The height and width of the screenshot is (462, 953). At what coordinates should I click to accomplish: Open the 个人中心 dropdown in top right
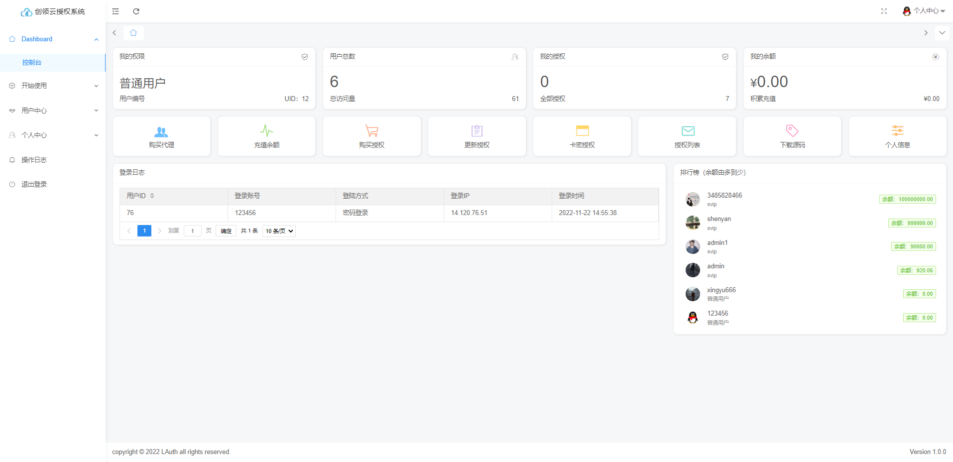[x=924, y=11]
